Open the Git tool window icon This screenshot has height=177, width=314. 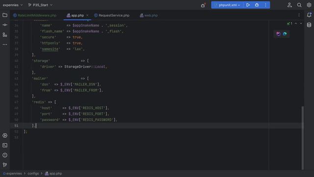pos(5,165)
